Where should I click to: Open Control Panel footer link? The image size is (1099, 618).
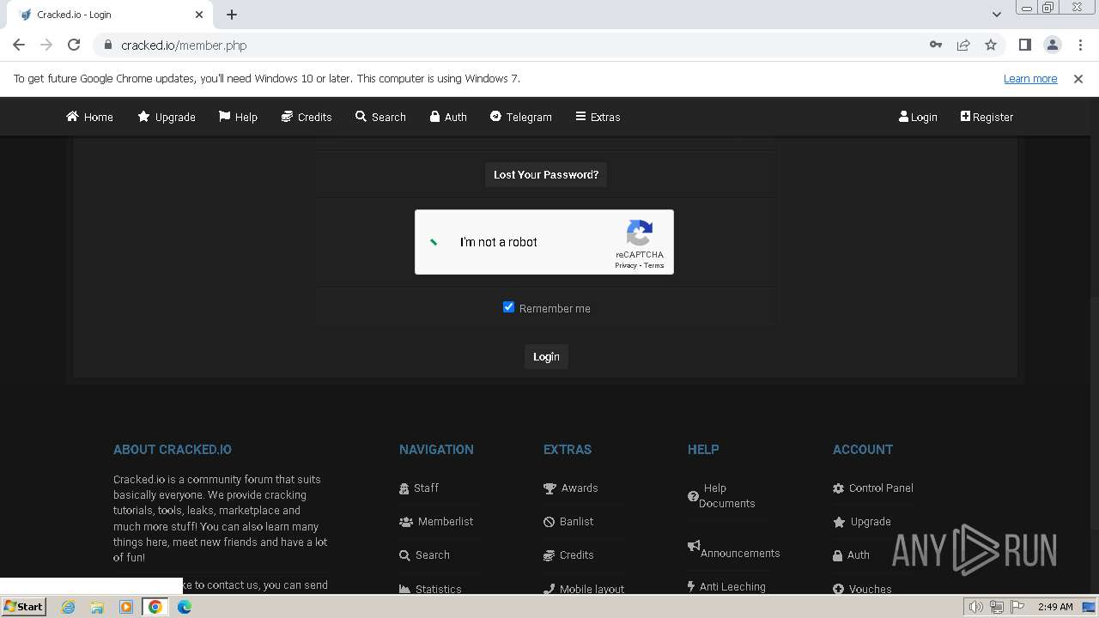coord(873,488)
